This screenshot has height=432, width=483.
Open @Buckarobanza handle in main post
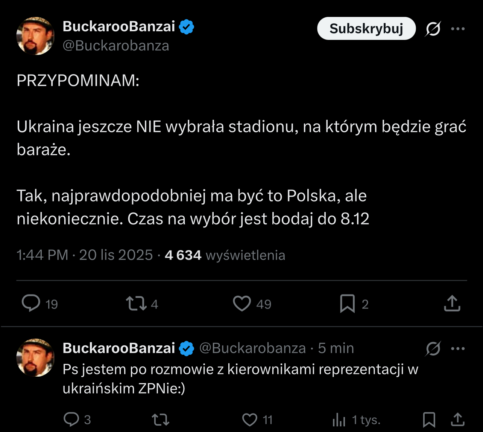tap(116, 46)
